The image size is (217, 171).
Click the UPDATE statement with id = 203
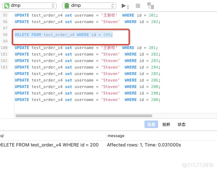[x=87, y=61]
